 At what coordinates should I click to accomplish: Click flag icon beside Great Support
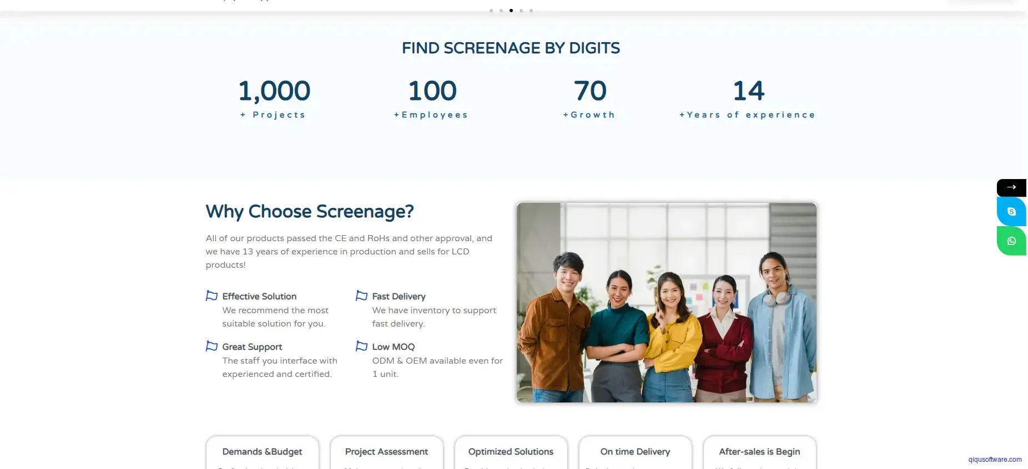click(x=211, y=346)
